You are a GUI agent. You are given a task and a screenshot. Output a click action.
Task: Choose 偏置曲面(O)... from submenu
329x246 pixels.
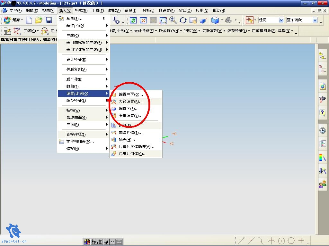click(136, 94)
